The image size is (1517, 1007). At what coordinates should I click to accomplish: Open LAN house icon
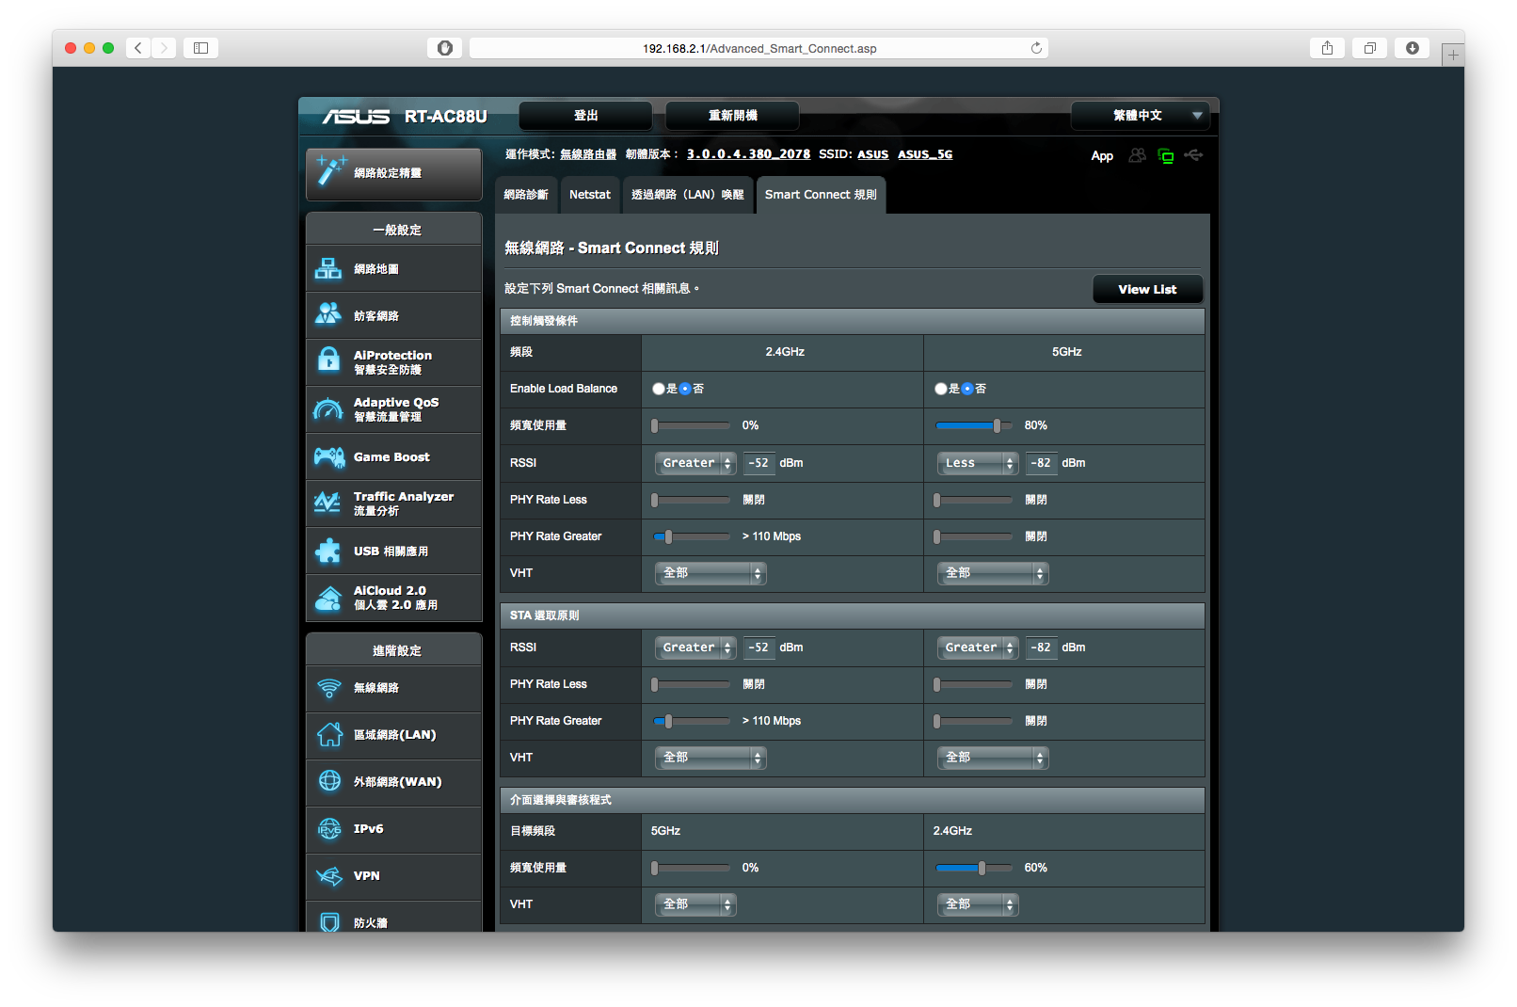(329, 734)
